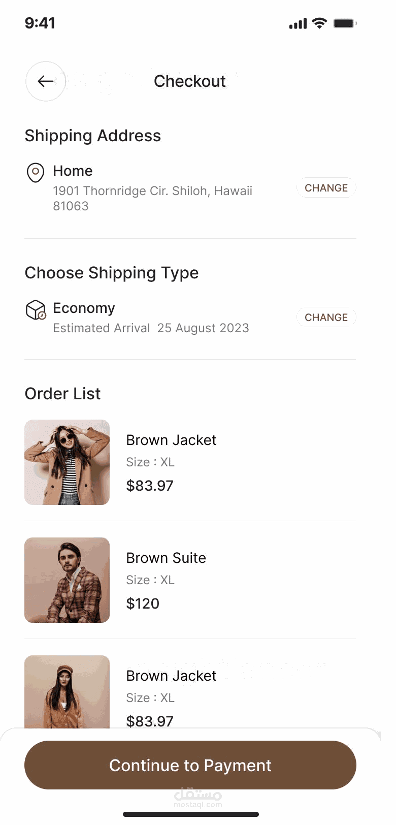Tap the home indicator bar
This screenshot has height=825, width=396.
191,814
